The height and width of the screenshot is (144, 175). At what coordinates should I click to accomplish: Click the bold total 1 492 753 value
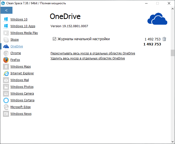(152, 44)
